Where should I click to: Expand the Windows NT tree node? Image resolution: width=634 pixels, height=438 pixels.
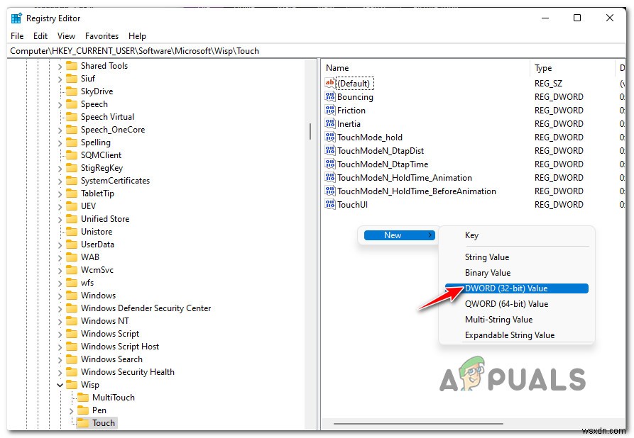[60, 321]
